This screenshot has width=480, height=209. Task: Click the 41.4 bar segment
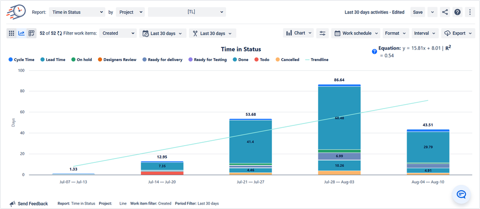click(x=251, y=142)
